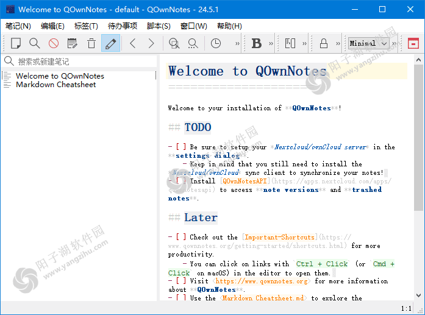
Task: Click the QOwnNotesAPI link text
Action: (245, 181)
